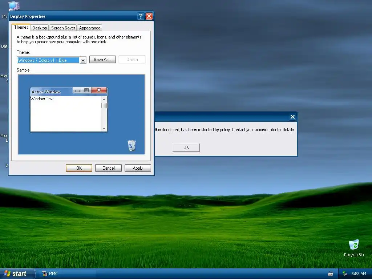The image size is (372, 279).
Task: Expand the Theme dropdown arrow
Action: click(83, 60)
